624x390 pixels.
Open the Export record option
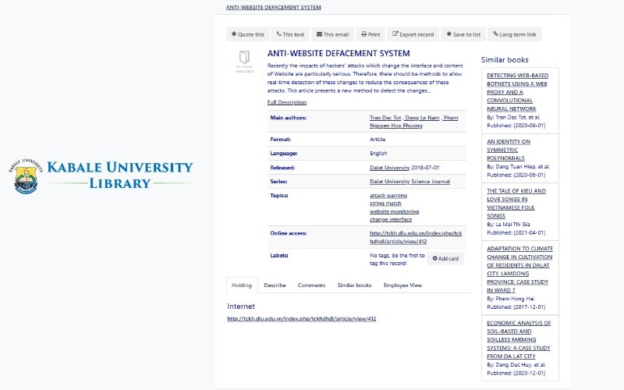[413, 34]
